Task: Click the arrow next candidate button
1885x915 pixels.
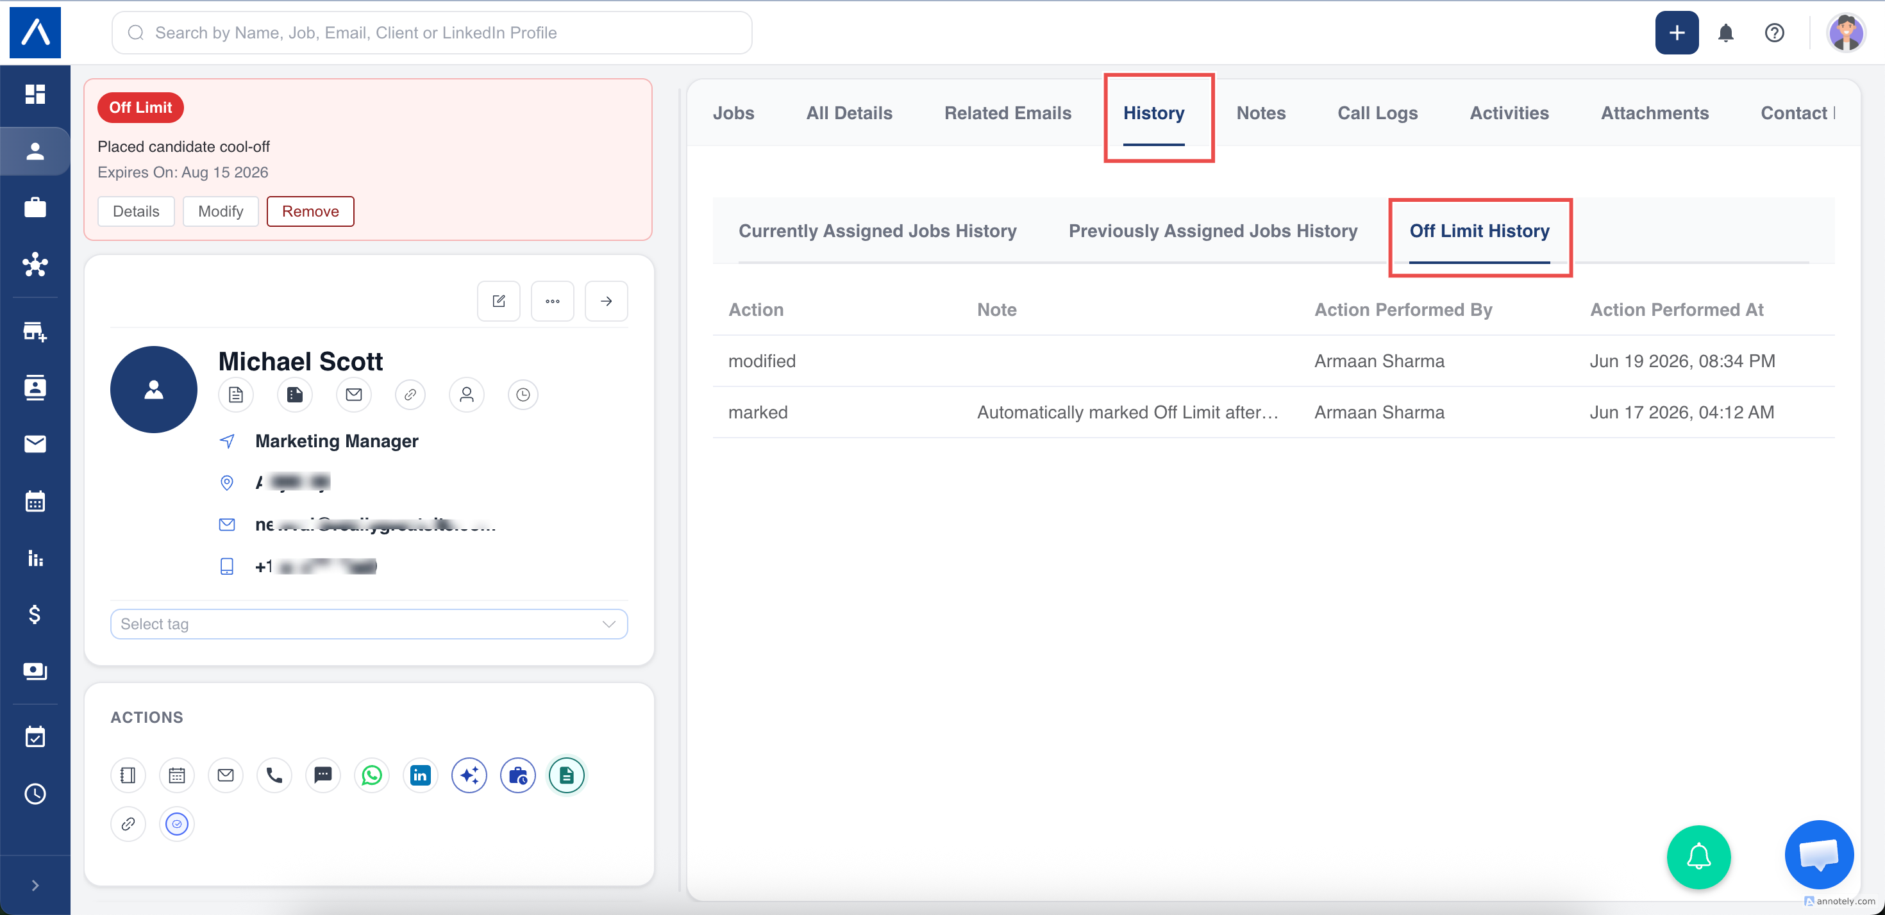Action: [x=606, y=301]
